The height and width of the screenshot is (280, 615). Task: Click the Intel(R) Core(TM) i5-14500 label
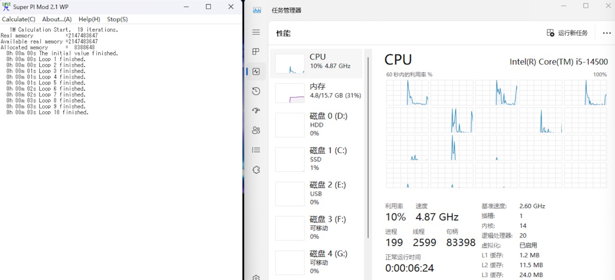(558, 62)
